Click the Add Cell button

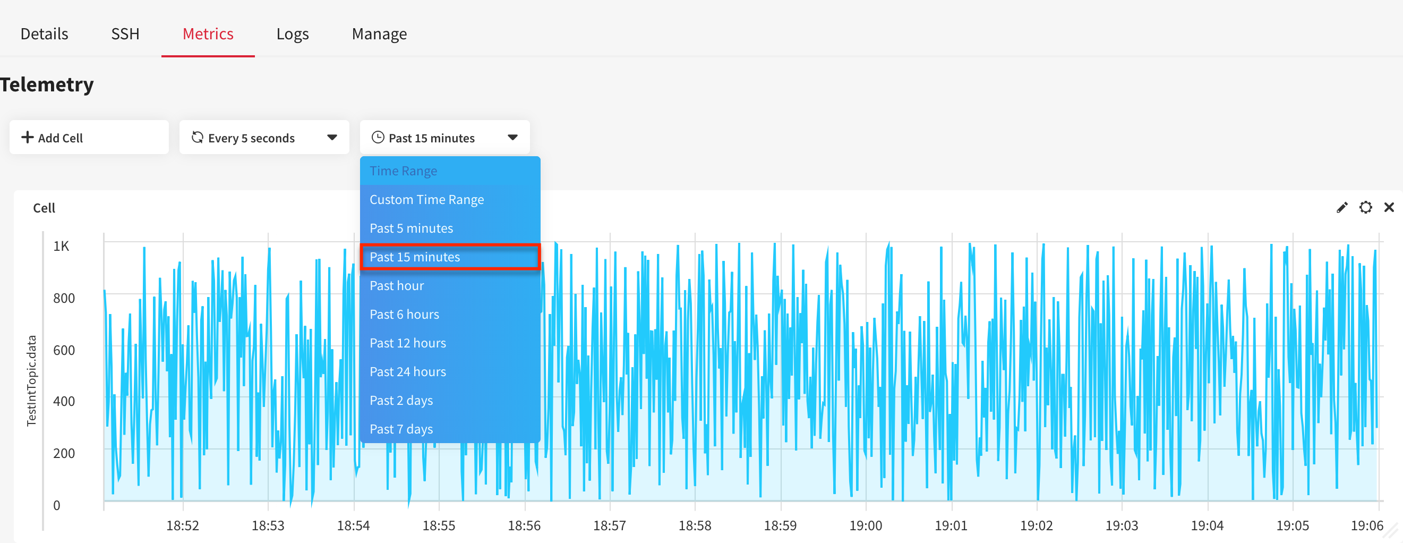point(89,138)
